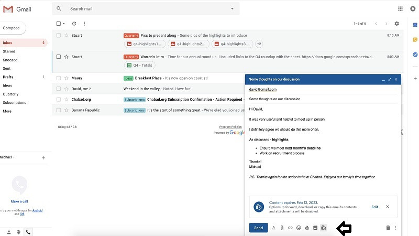Insert files using the Google Drive icon

click(307, 228)
